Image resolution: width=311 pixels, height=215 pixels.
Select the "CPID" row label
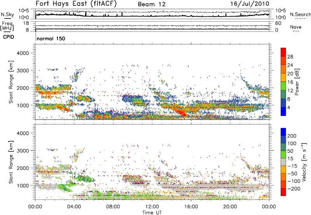click(x=9, y=37)
